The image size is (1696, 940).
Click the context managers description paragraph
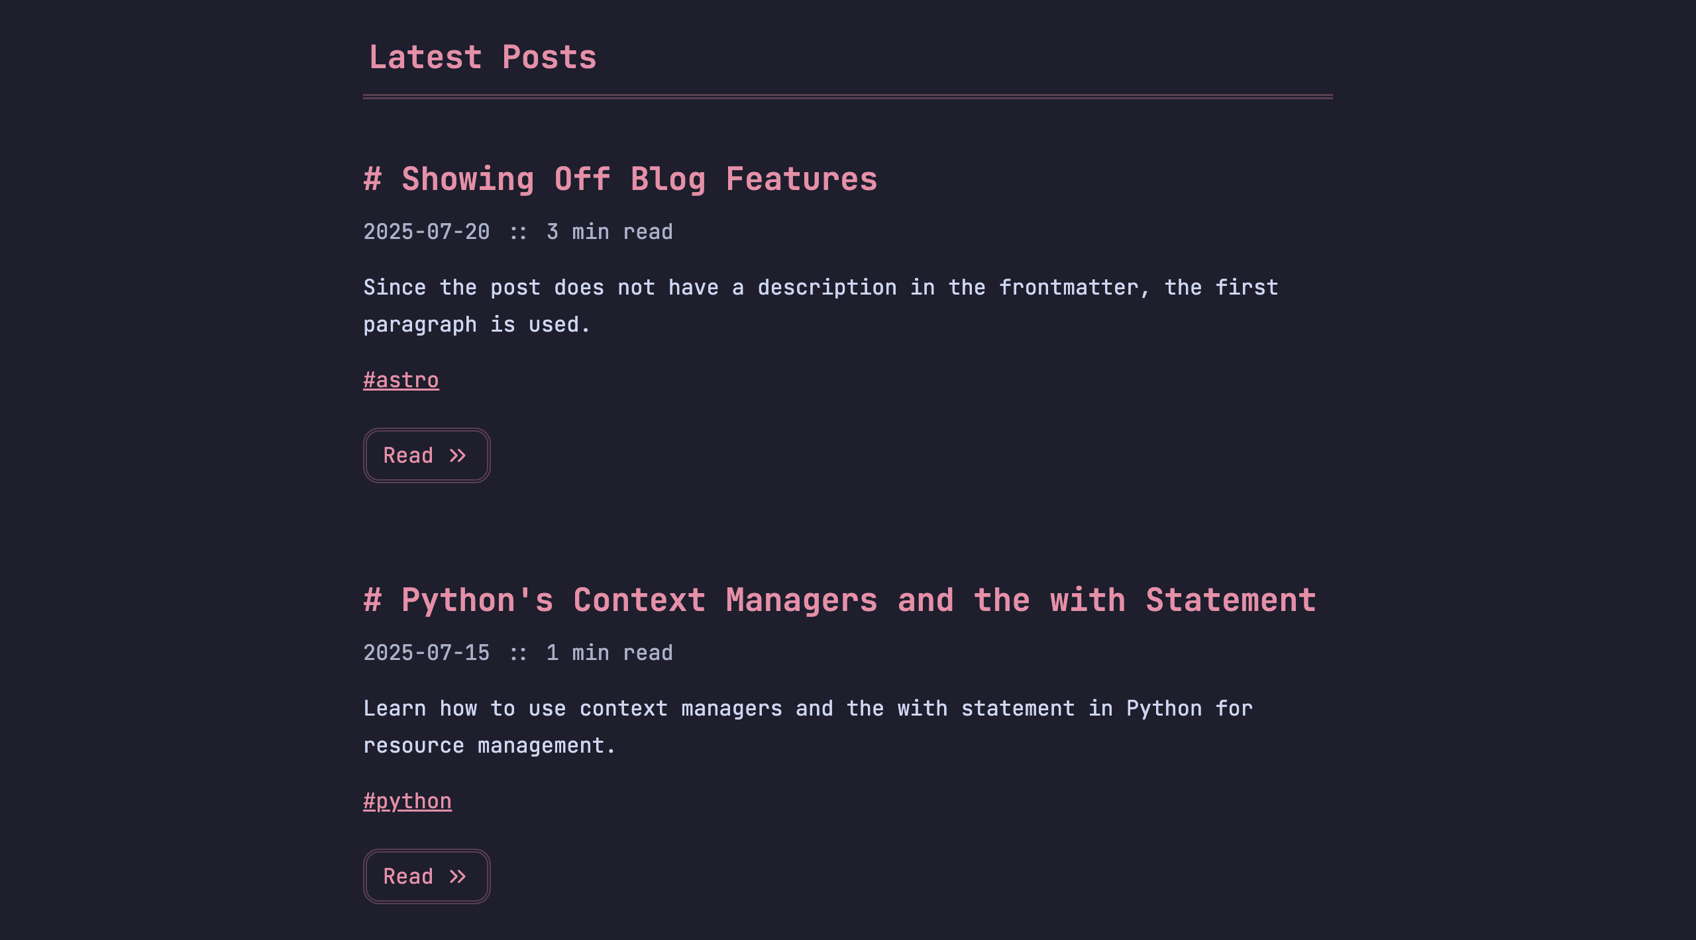pyautogui.click(x=808, y=727)
